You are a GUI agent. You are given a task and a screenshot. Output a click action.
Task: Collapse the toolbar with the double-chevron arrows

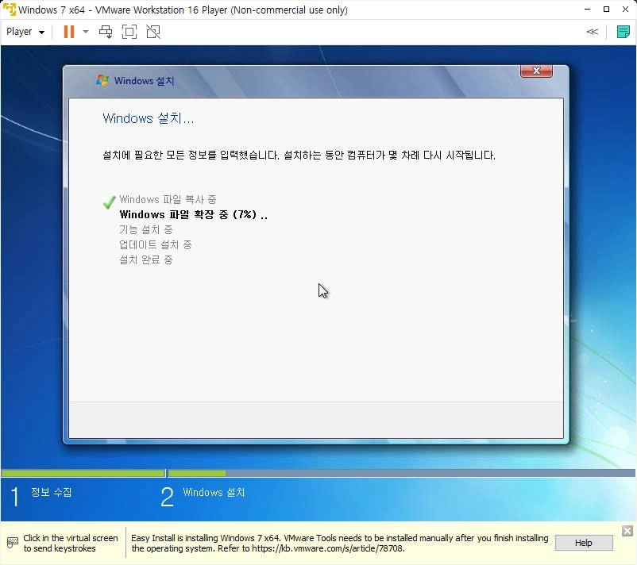tap(592, 32)
